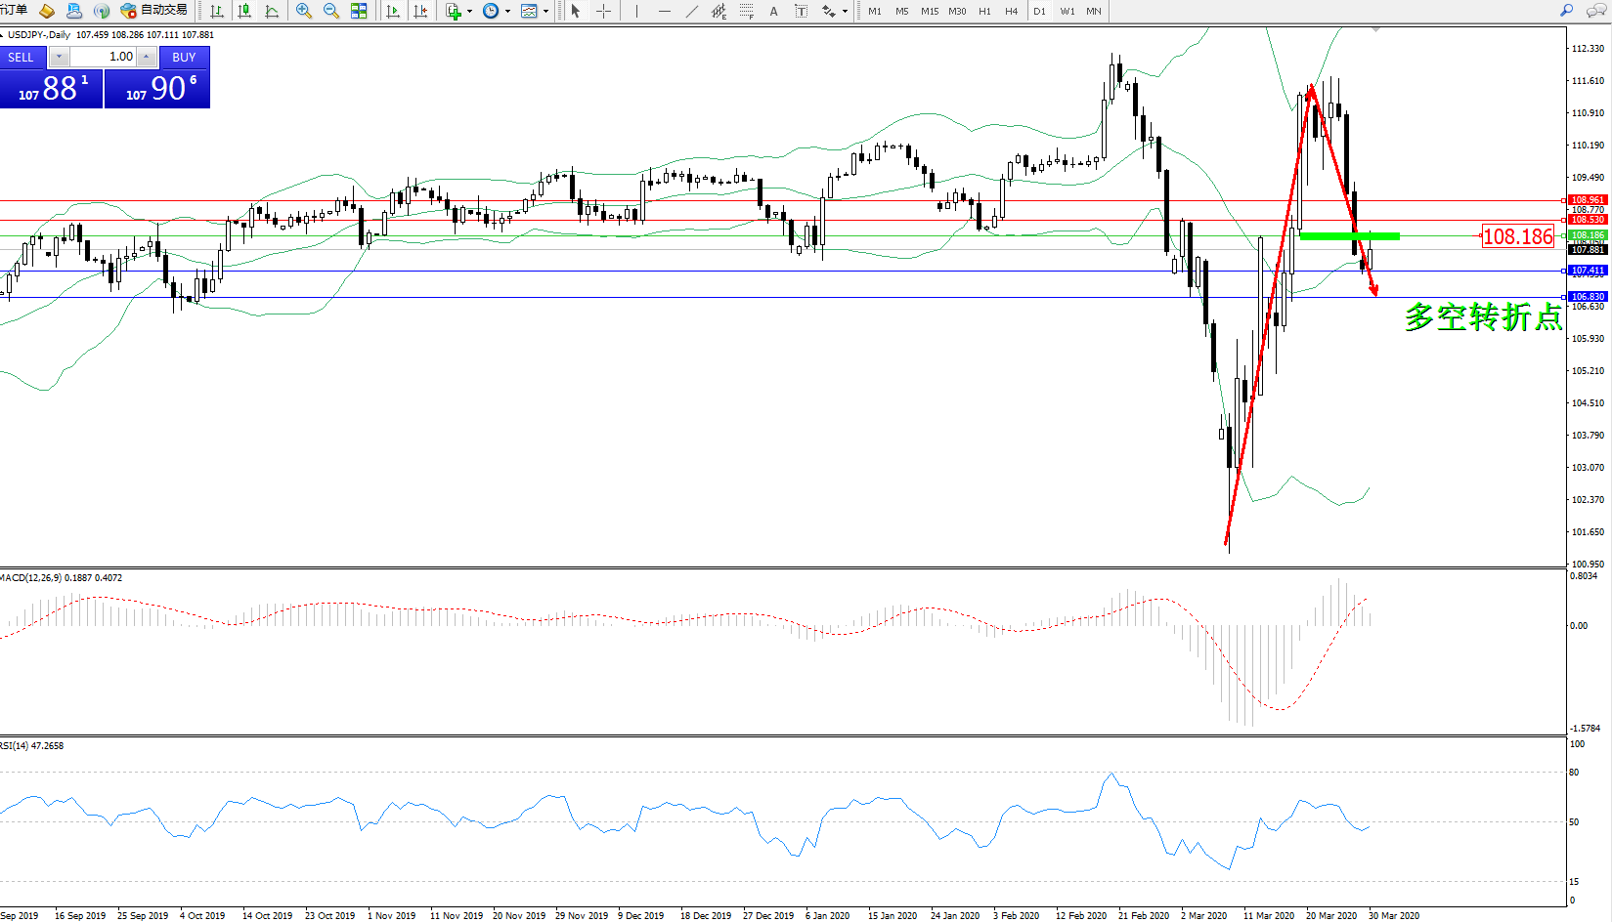1612x922 pixels.
Task: Click the zoom in magnifier icon
Action: tap(304, 11)
